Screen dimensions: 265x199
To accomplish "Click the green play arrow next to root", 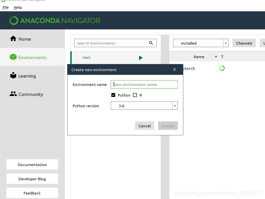I will tap(141, 58).
